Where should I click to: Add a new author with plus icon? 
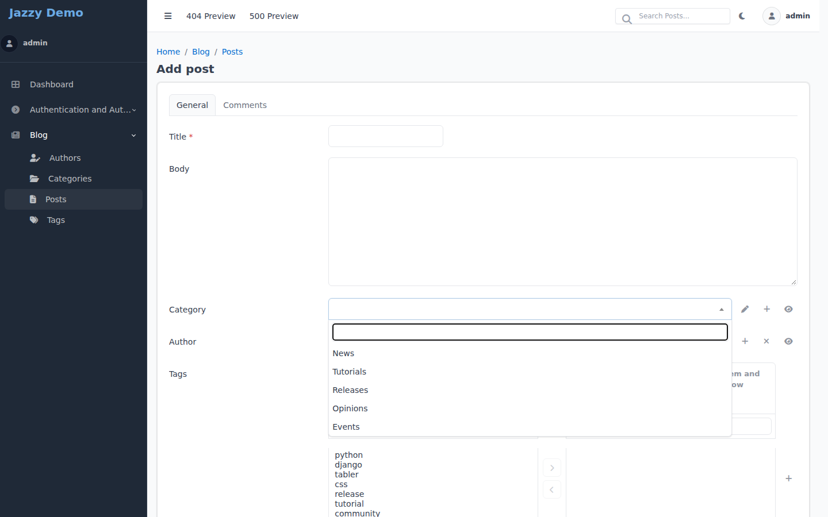point(745,341)
